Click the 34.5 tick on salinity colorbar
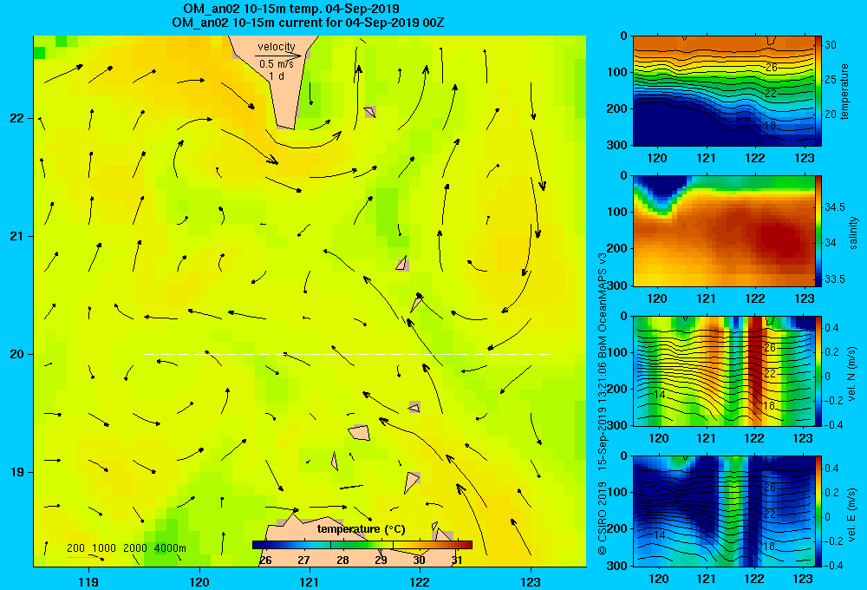867x590 pixels. 835,207
